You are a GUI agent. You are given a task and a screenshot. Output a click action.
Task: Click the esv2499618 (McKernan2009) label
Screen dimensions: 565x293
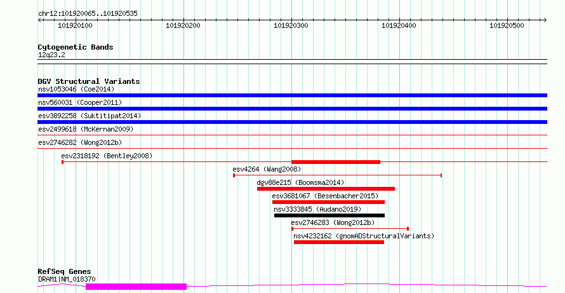(86, 129)
